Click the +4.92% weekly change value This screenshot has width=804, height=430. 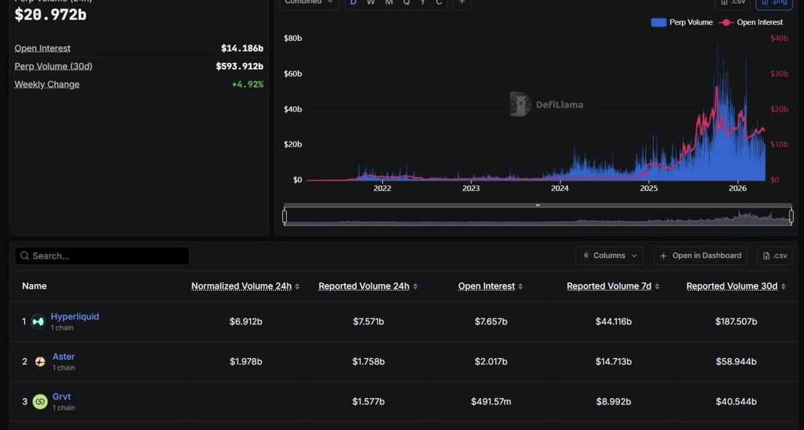pos(247,84)
